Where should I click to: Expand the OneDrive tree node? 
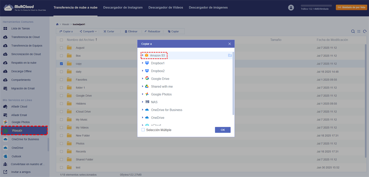143,118
